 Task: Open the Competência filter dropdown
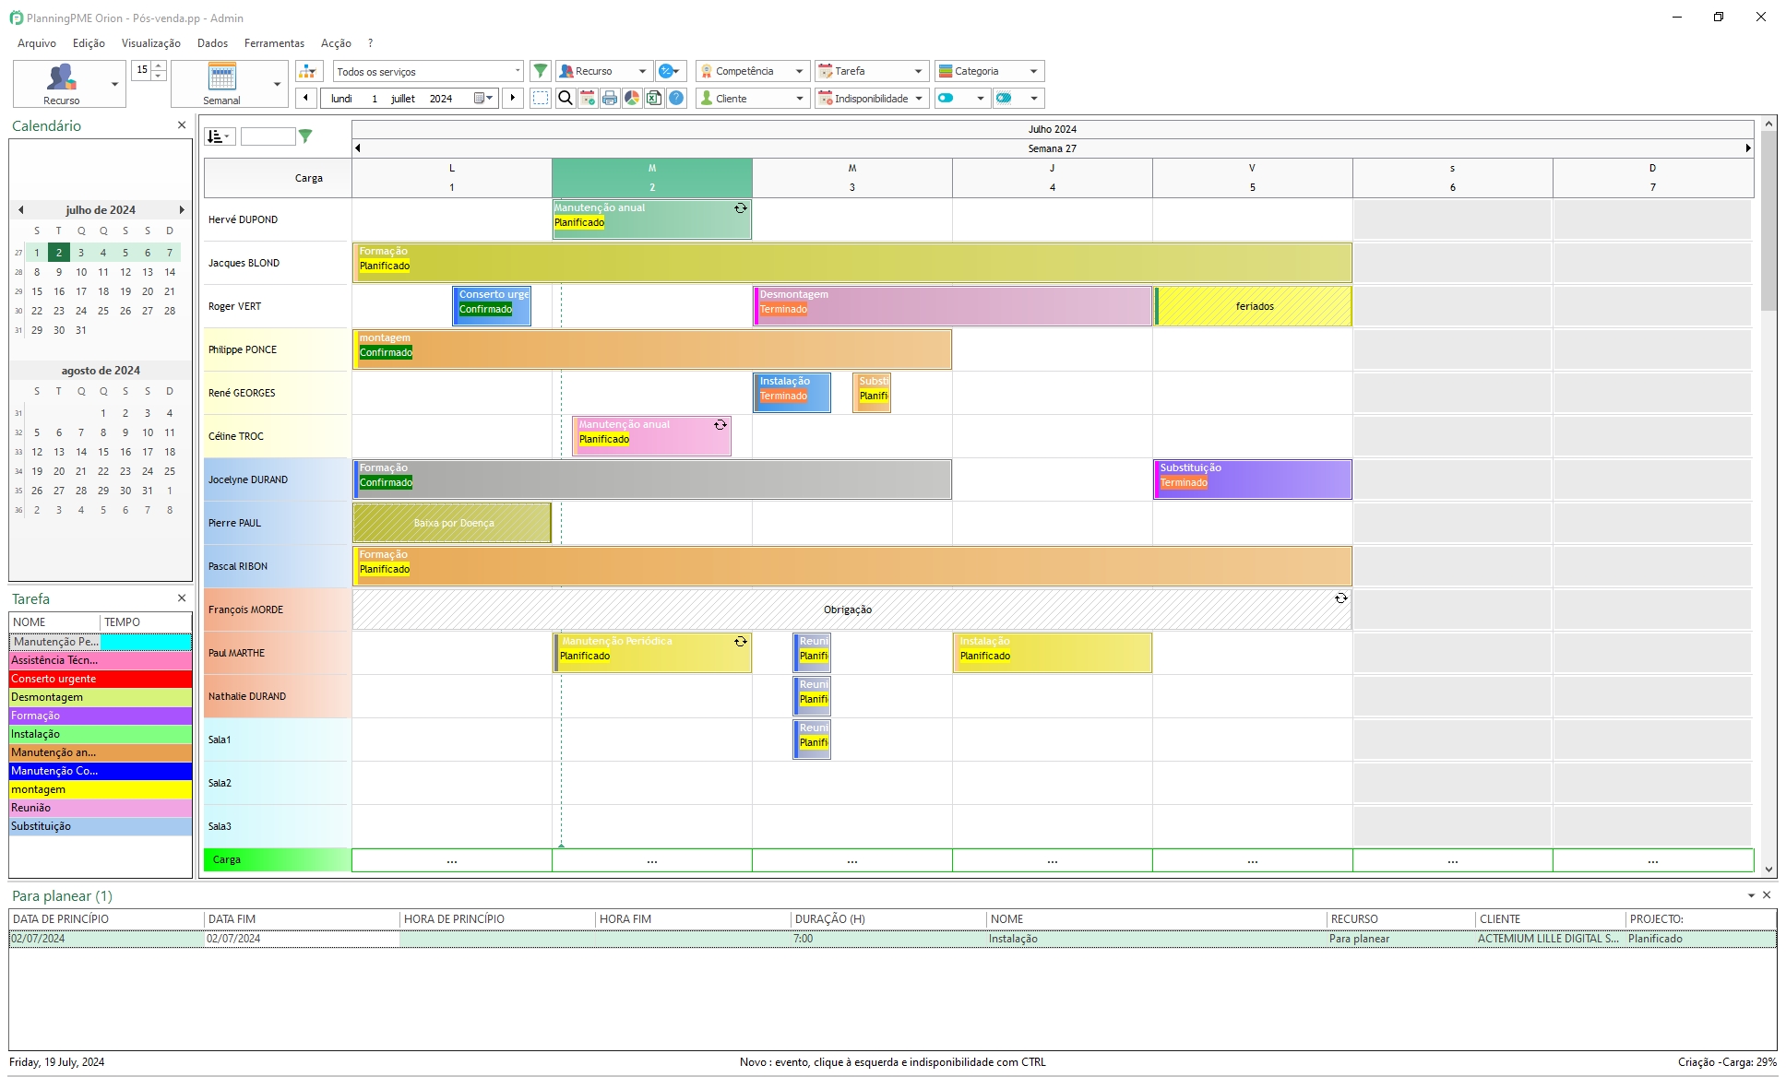point(753,71)
